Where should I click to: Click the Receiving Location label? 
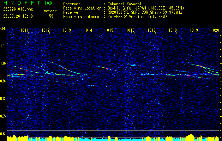click(82, 8)
